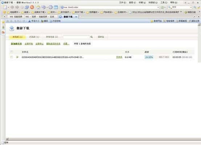Click the Refresh page toolbar icon
201x145 pixels.
coord(26,7)
